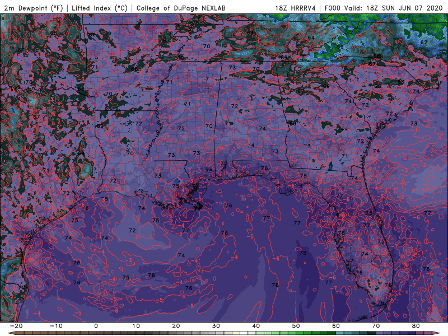Click the "F000 Valid: 18Z SUN JUN 07 2020" text
Image resolution: width=448 pixels, height=336 pixels.
(384, 8)
